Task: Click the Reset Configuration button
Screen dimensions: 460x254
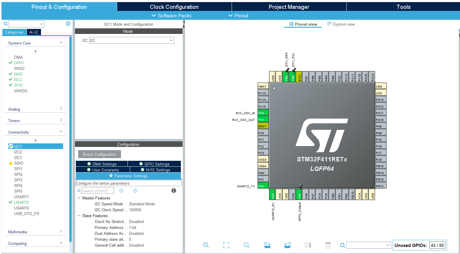Action: [99, 154]
